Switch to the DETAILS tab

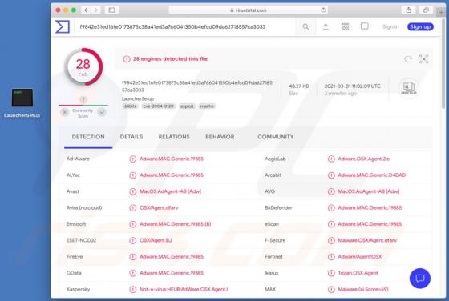pos(131,137)
